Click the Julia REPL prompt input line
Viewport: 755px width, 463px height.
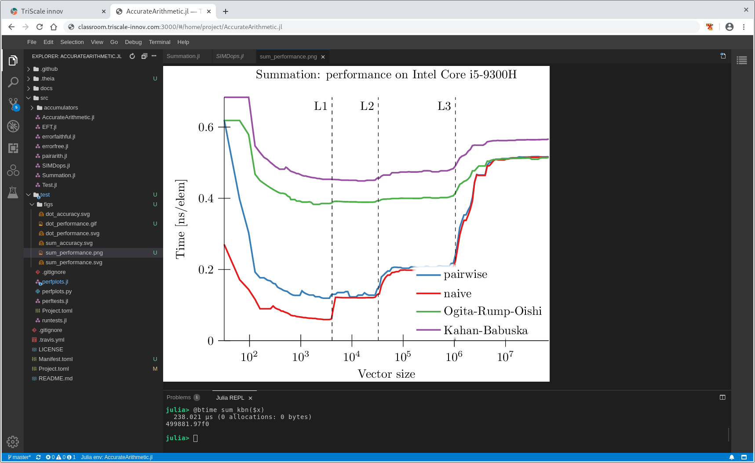[x=196, y=438]
